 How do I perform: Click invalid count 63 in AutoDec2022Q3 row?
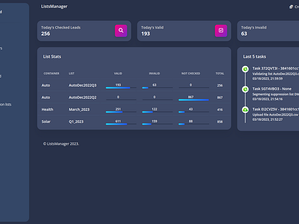[x=154, y=85]
